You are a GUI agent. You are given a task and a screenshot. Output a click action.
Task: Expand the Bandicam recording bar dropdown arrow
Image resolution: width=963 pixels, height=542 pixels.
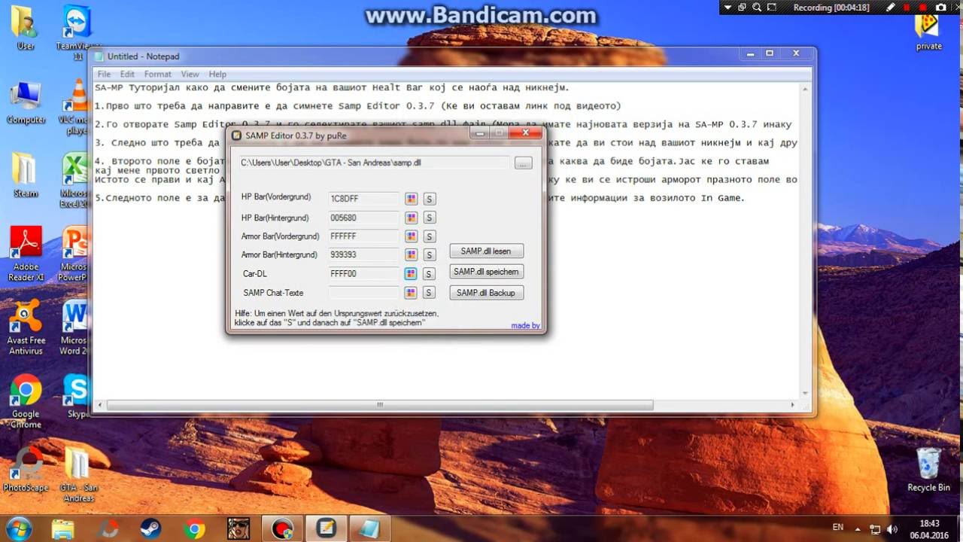coord(728,8)
